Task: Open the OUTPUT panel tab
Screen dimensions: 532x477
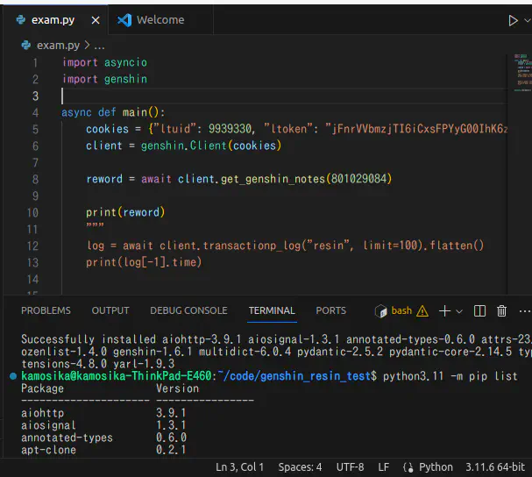Action: 110,310
